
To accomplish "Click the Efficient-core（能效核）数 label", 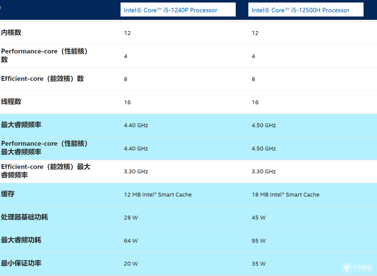I will (x=42, y=79).
